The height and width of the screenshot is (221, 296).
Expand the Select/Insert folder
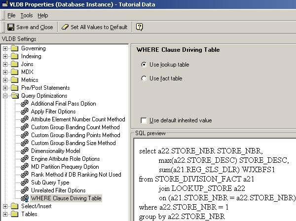(5, 206)
